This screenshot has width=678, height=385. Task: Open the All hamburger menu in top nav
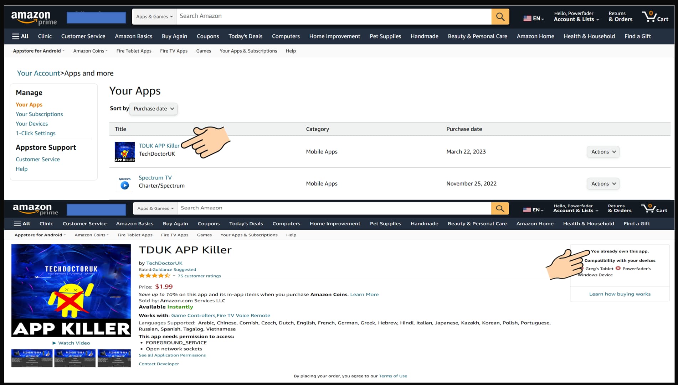click(x=20, y=36)
